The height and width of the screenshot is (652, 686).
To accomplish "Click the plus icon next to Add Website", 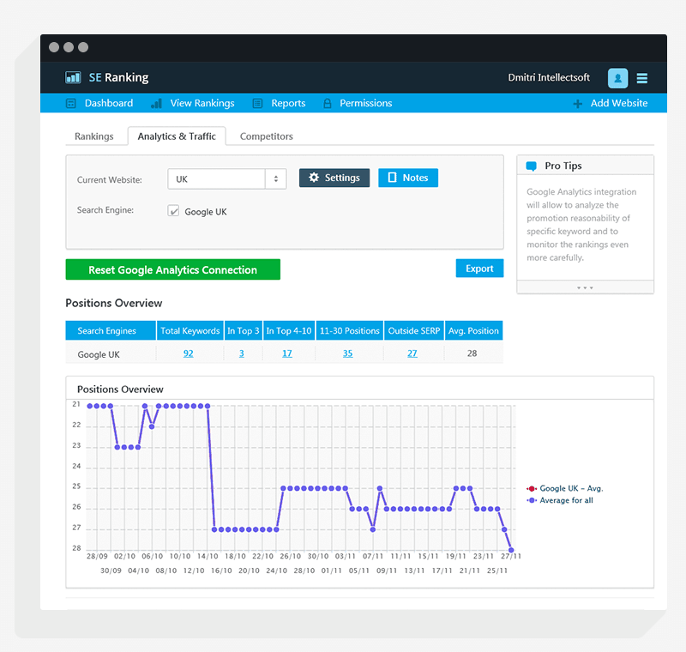I will point(577,104).
